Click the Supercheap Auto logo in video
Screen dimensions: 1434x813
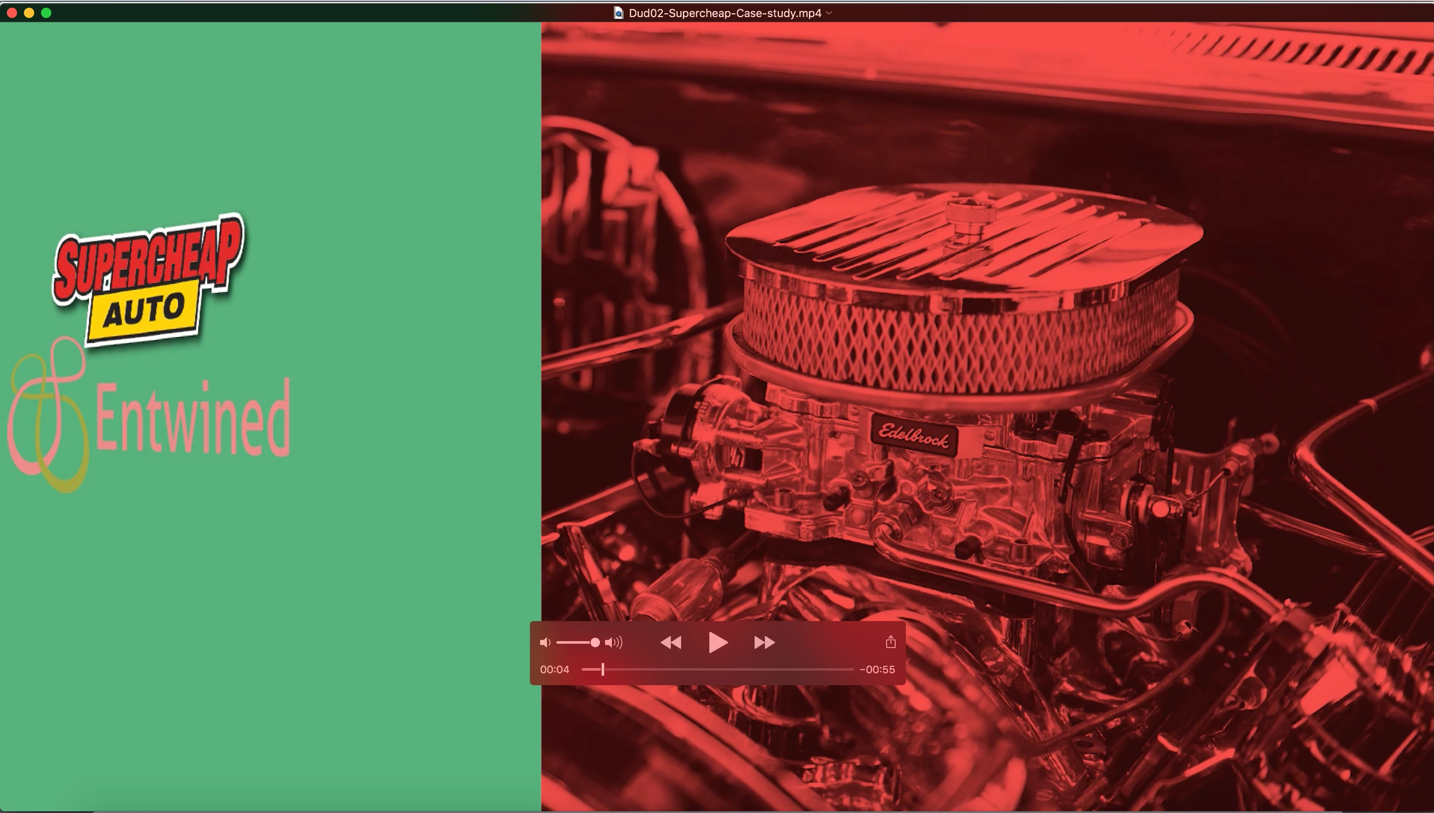tap(148, 279)
